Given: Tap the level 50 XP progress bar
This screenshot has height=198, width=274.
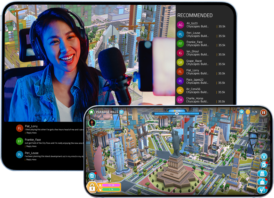Looking at the screenshot, I should pyautogui.click(x=177, y=114).
